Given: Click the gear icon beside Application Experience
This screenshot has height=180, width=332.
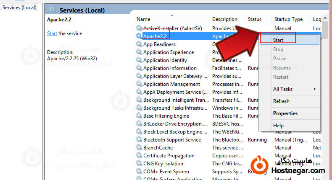Looking at the screenshot, I should point(139,52).
